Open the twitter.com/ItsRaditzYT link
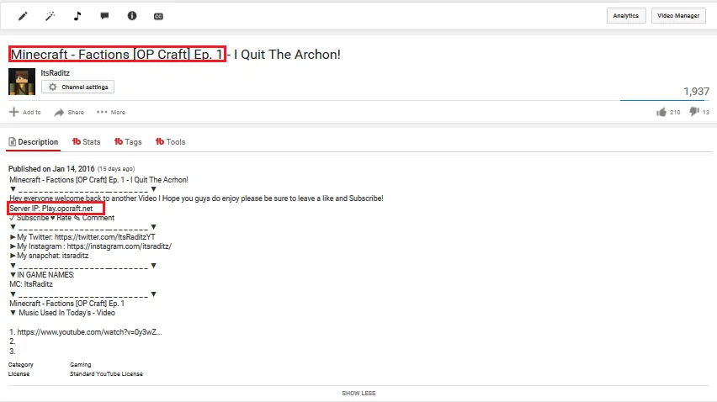This screenshot has width=717, height=402. pyautogui.click(x=104, y=237)
